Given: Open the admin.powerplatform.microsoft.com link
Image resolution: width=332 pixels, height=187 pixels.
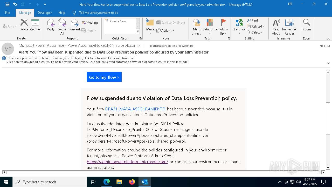Looking at the screenshot, I should (x=127, y=162).
